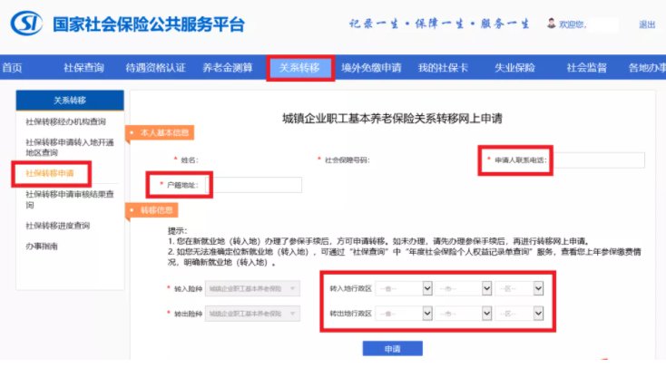Log out via the 退出 link

[647, 24]
